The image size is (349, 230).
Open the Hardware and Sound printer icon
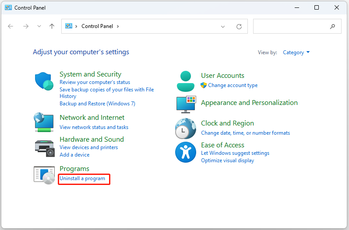[x=45, y=148]
